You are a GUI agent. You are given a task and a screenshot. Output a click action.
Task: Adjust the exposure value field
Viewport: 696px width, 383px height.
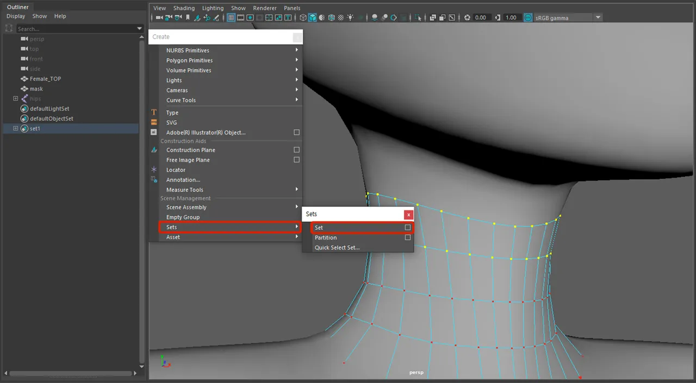tap(481, 17)
